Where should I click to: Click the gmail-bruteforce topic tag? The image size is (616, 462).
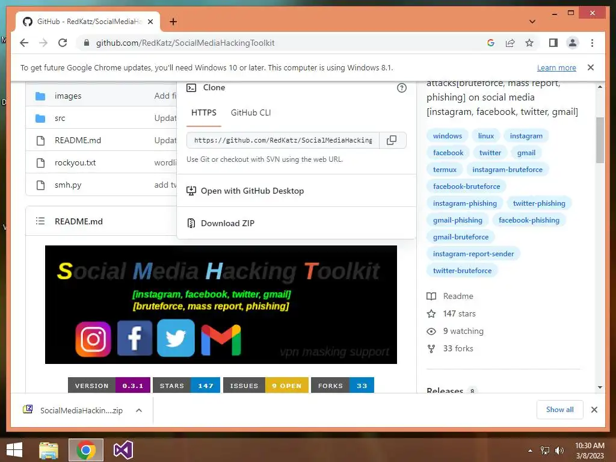click(x=460, y=237)
